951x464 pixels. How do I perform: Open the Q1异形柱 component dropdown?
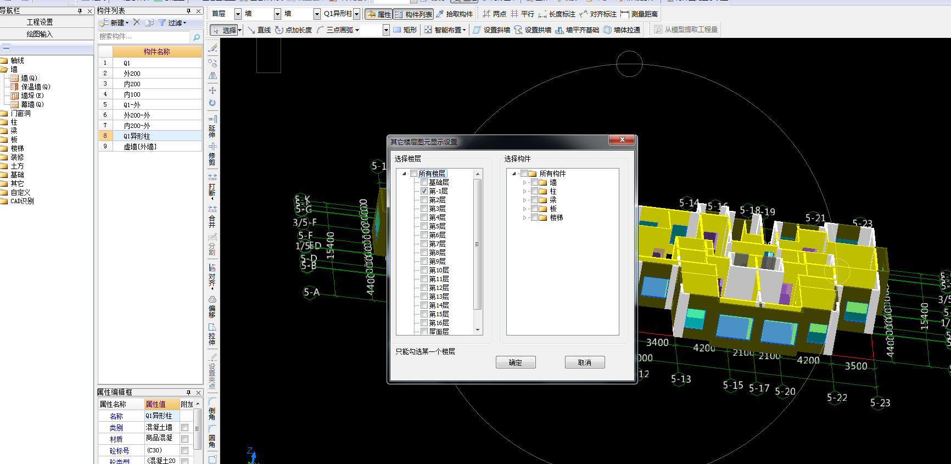tap(357, 14)
